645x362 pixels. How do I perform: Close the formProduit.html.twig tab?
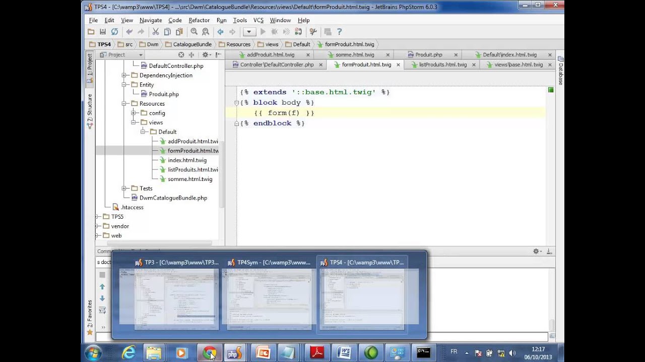pyautogui.click(x=398, y=65)
